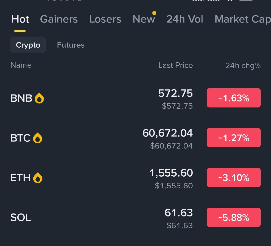Open the Market Cap tab

[x=243, y=19]
